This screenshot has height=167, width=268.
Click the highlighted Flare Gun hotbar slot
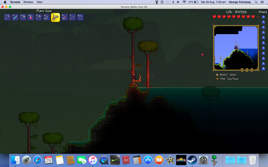(55, 18)
